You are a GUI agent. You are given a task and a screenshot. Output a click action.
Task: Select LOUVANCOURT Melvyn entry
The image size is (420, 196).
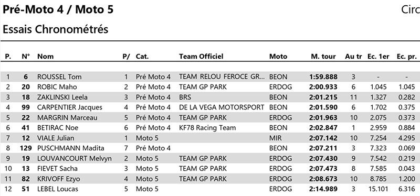point(75,159)
